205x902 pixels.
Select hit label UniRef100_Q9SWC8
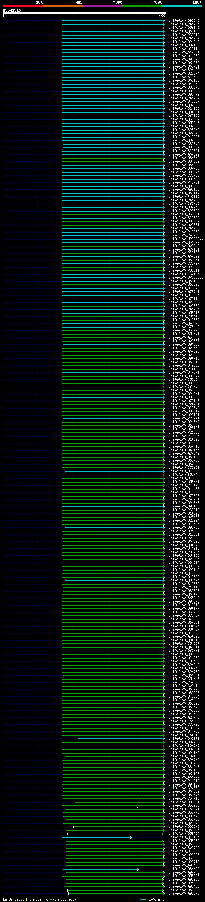coord(184,527)
